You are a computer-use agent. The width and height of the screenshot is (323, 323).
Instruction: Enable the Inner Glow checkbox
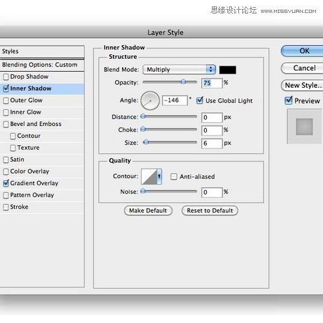pos(6,112)
